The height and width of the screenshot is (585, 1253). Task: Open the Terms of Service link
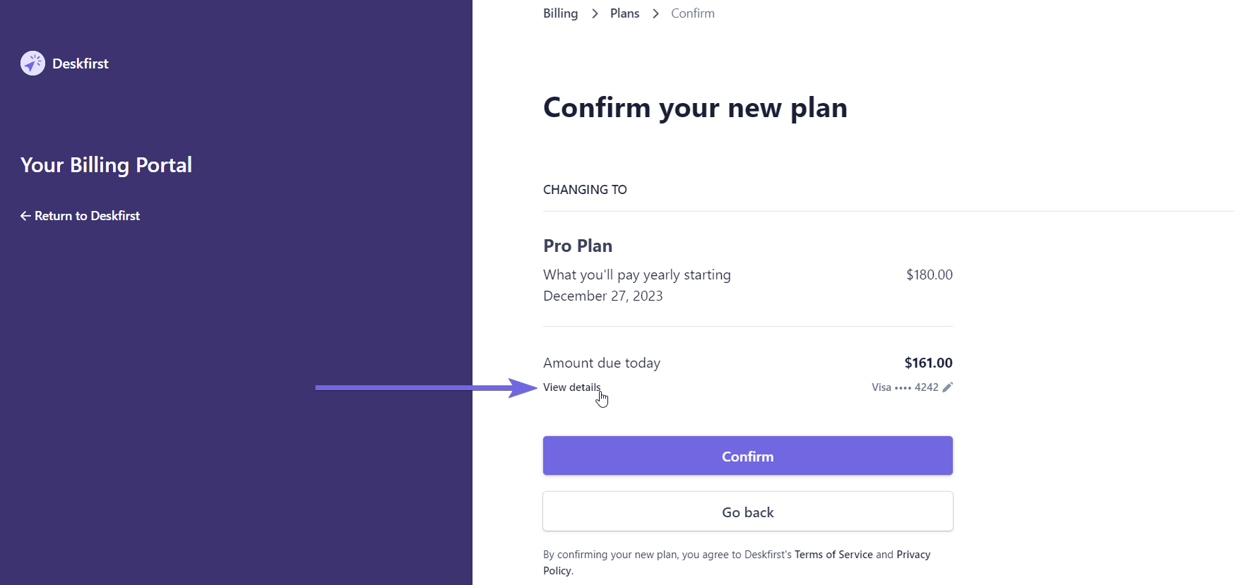pyautogui.click(x=833, y=555)
